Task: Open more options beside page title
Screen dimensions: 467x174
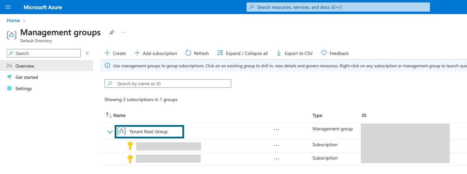Action: click(x=123, y=32)
